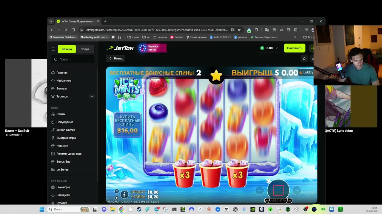Viewport: 382px width, 214px height.
Task: Open ChatGPT from the taskbar
Action: [235, 210]
